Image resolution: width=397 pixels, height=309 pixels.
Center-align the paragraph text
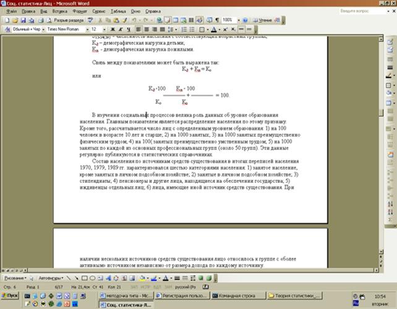[x=147, y=29]
